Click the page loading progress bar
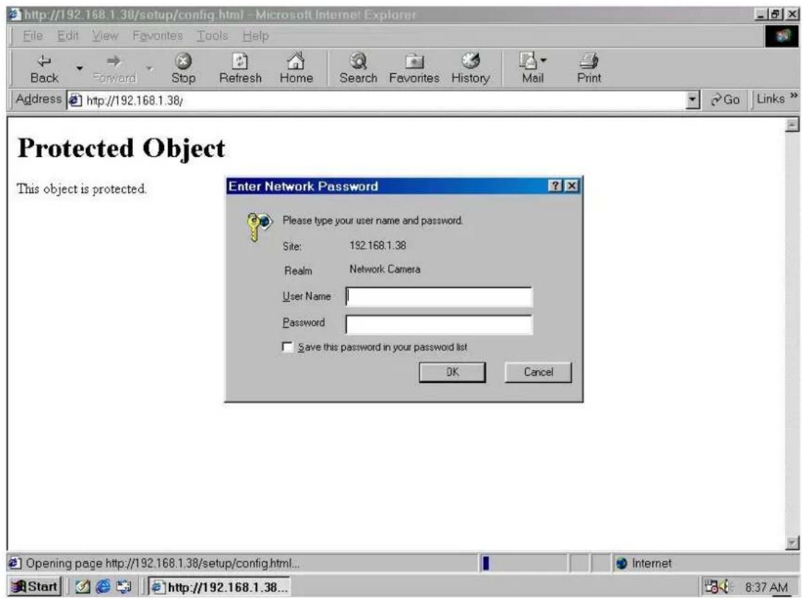Screen dimensions: 802x598 524,563
